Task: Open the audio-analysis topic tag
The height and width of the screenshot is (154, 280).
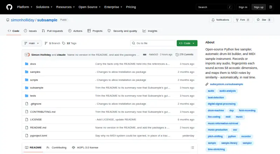Action: pos(227,91)
